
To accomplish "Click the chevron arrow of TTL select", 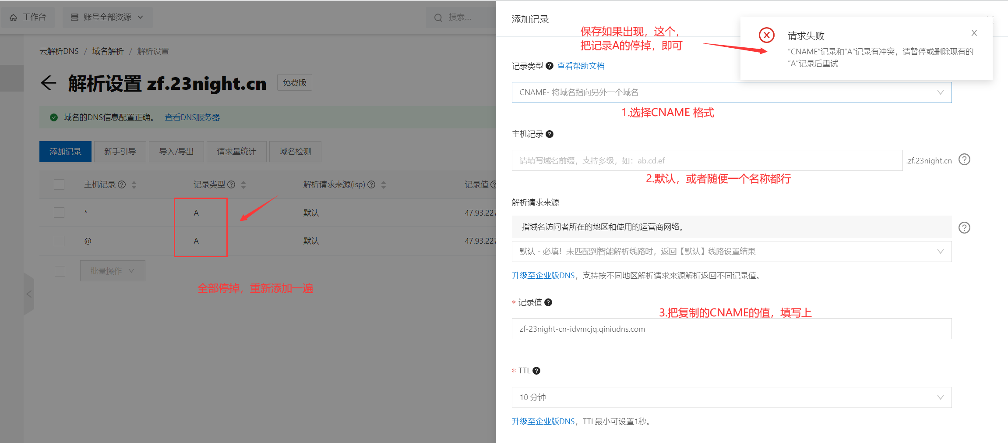I will click(940, 397).
